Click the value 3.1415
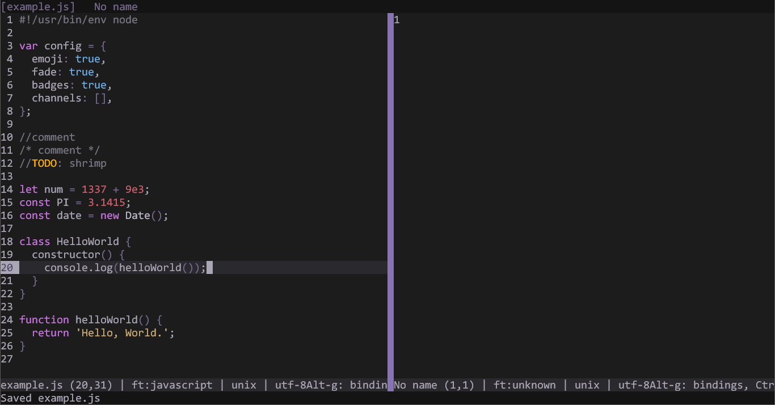This screenshot has width=775, height=405. tap(107, 202)
